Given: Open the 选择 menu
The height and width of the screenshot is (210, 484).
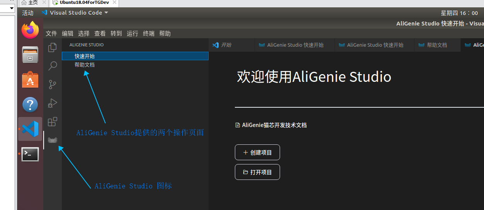Looking at the screenshot, I should click(84, 34).
